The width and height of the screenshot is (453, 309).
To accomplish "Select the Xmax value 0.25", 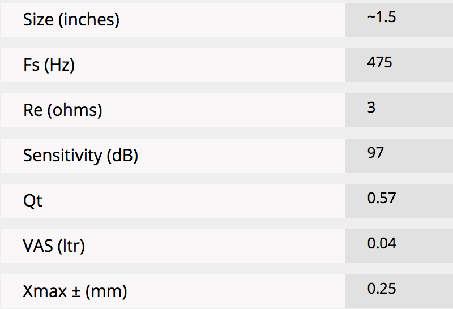I will click(382, 289).
